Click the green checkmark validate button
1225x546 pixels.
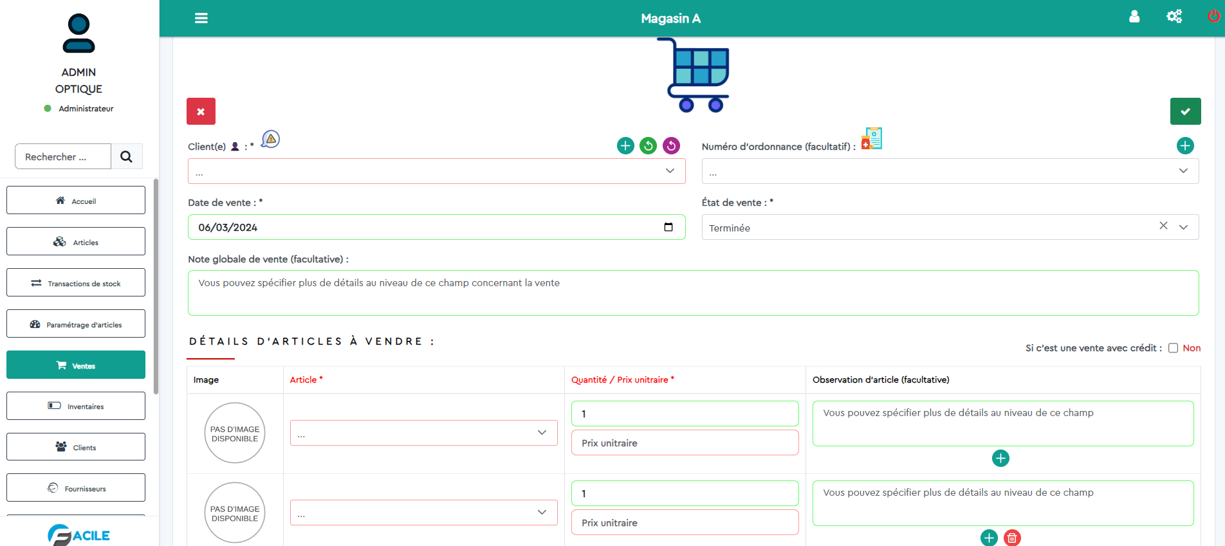click(1185, 111)
